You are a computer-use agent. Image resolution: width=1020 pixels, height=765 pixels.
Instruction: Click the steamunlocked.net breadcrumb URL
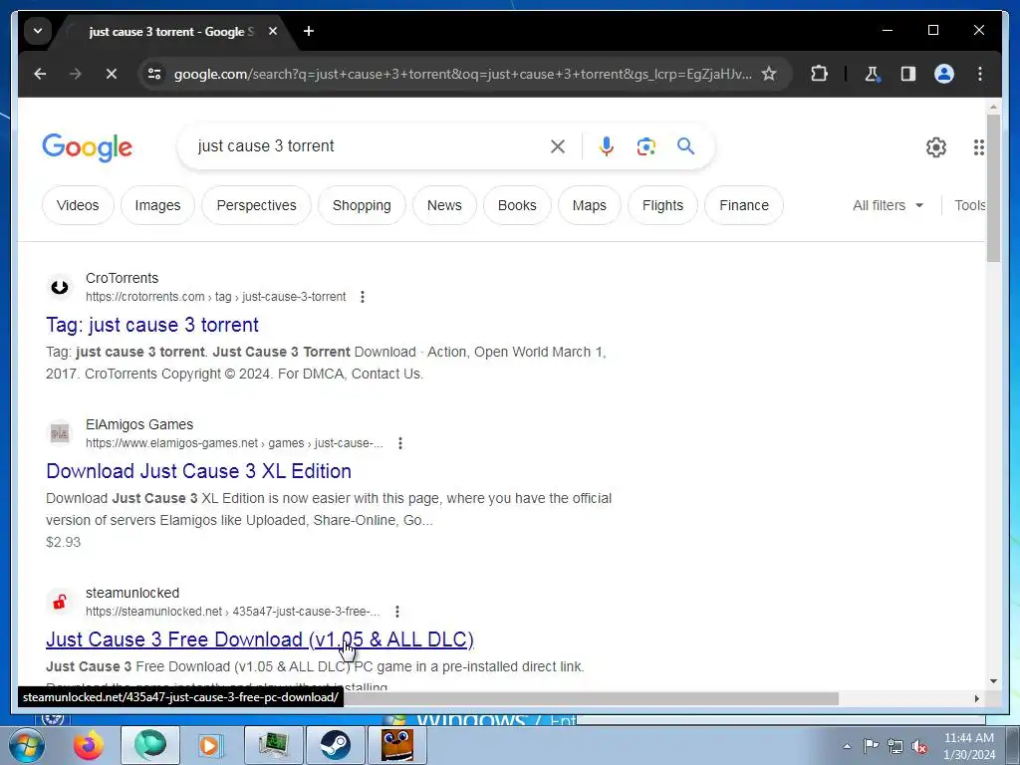coord(233,612)
